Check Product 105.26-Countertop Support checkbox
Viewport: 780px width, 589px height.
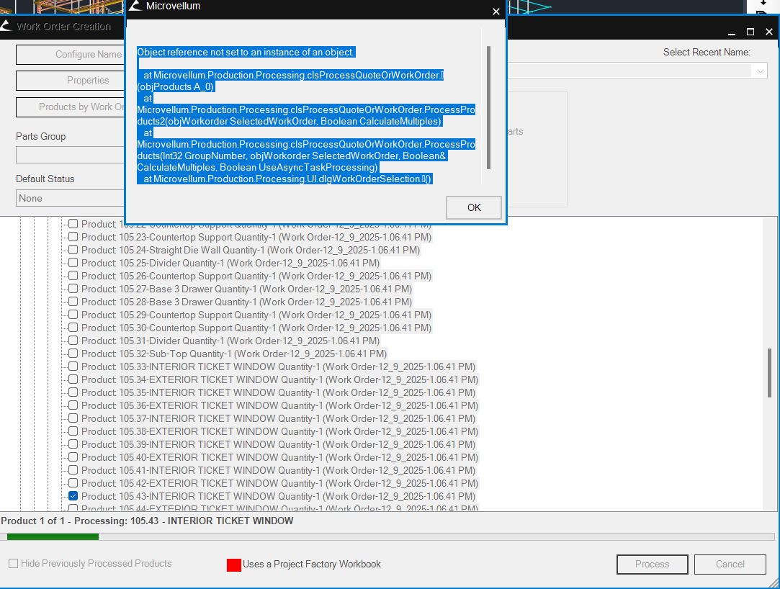(73, 276)
